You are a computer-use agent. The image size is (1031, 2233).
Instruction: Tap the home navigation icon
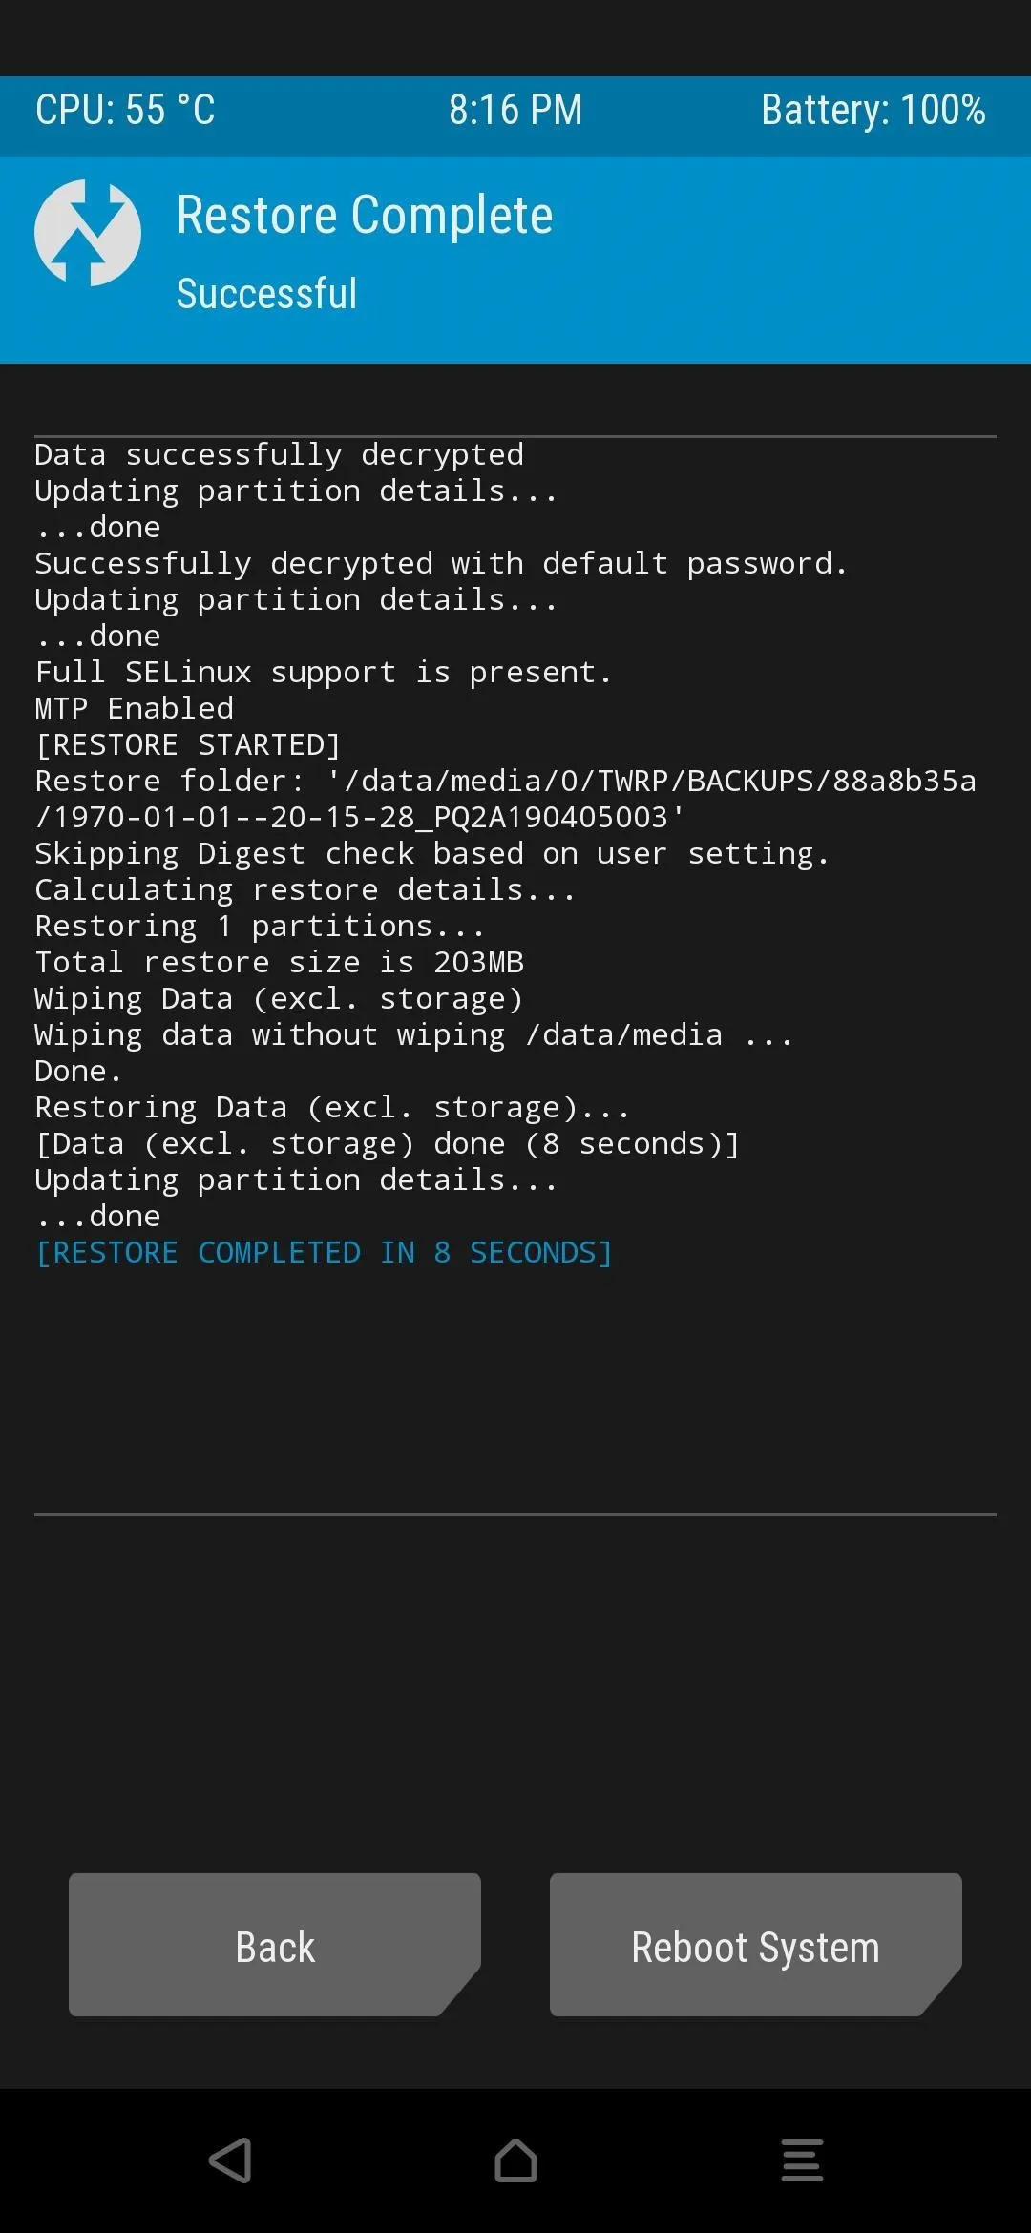click(x=515, y=2160)
